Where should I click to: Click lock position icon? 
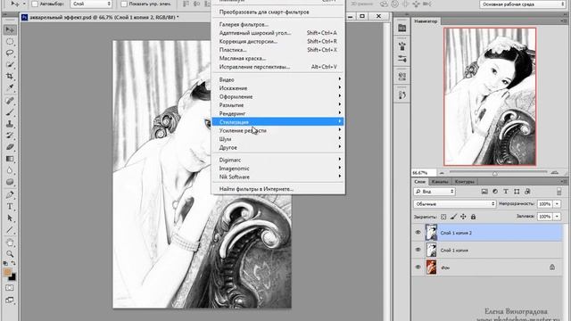tap(463, 217)
